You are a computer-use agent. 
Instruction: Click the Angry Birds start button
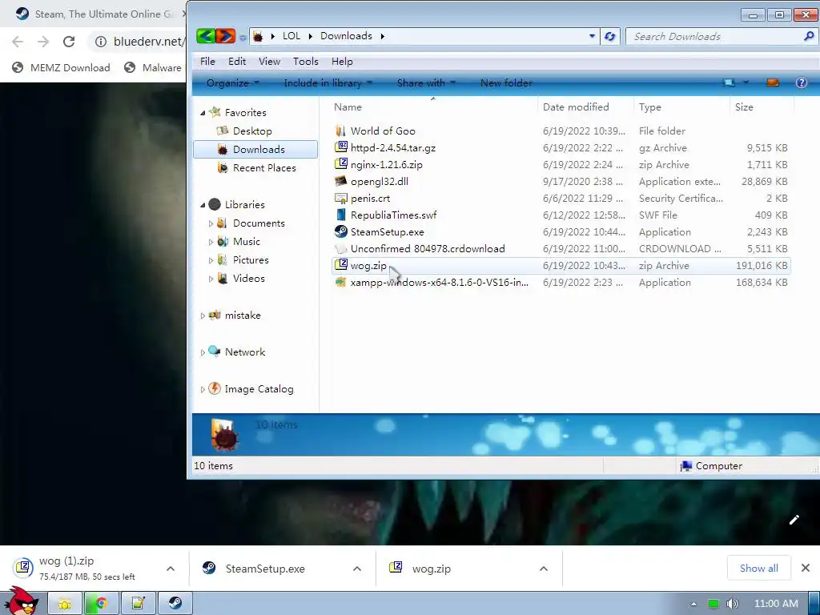(x=22, y=601)
